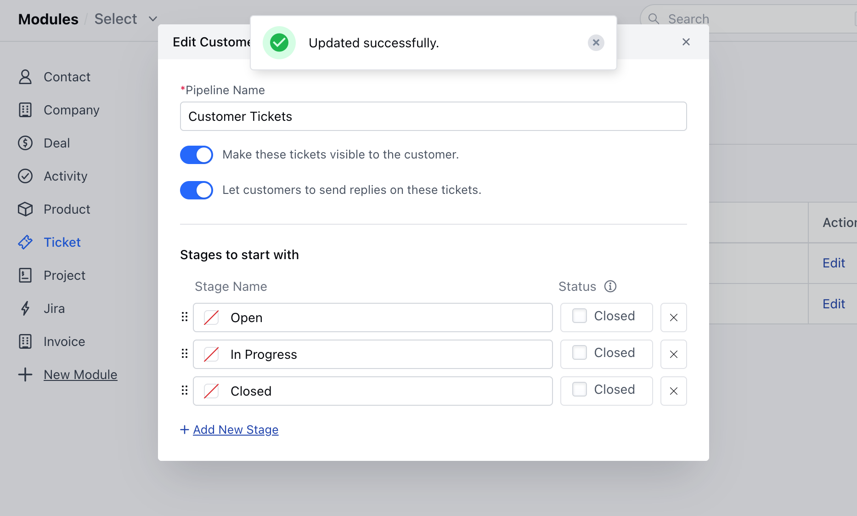857x516 pixels.
Task: Open the color swatch for In Progress stage
Action: pyautogui.click(x=211, y=354)
